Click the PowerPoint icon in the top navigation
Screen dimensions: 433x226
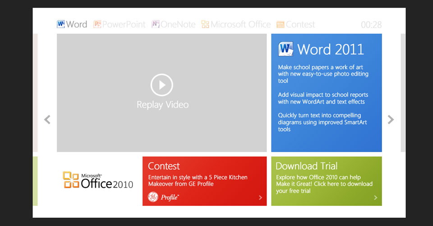click(97, 24)
